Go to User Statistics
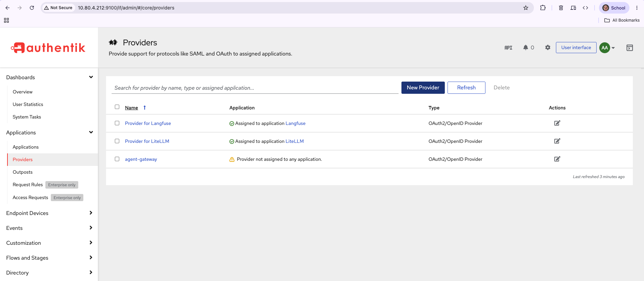The height and width of the screenshot is (281, 644). coord(28,104)
